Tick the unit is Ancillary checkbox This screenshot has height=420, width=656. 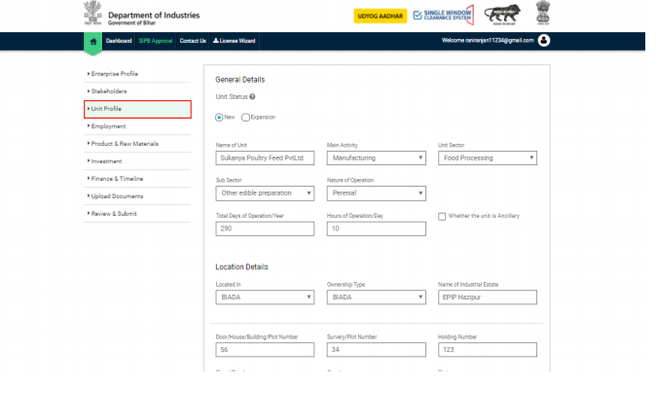[442, 216]
